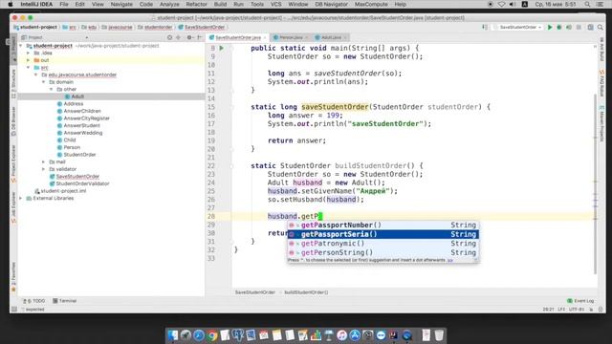Image resolution: width=612 pixels, height=344 pixels.
Task: Click Collapse All icon in Project panel header
Action: [x=179, y=37]
